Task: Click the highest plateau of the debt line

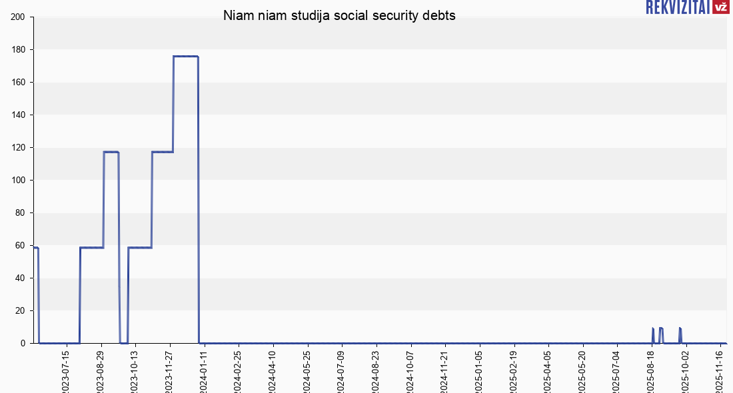Action: [185, 57]
